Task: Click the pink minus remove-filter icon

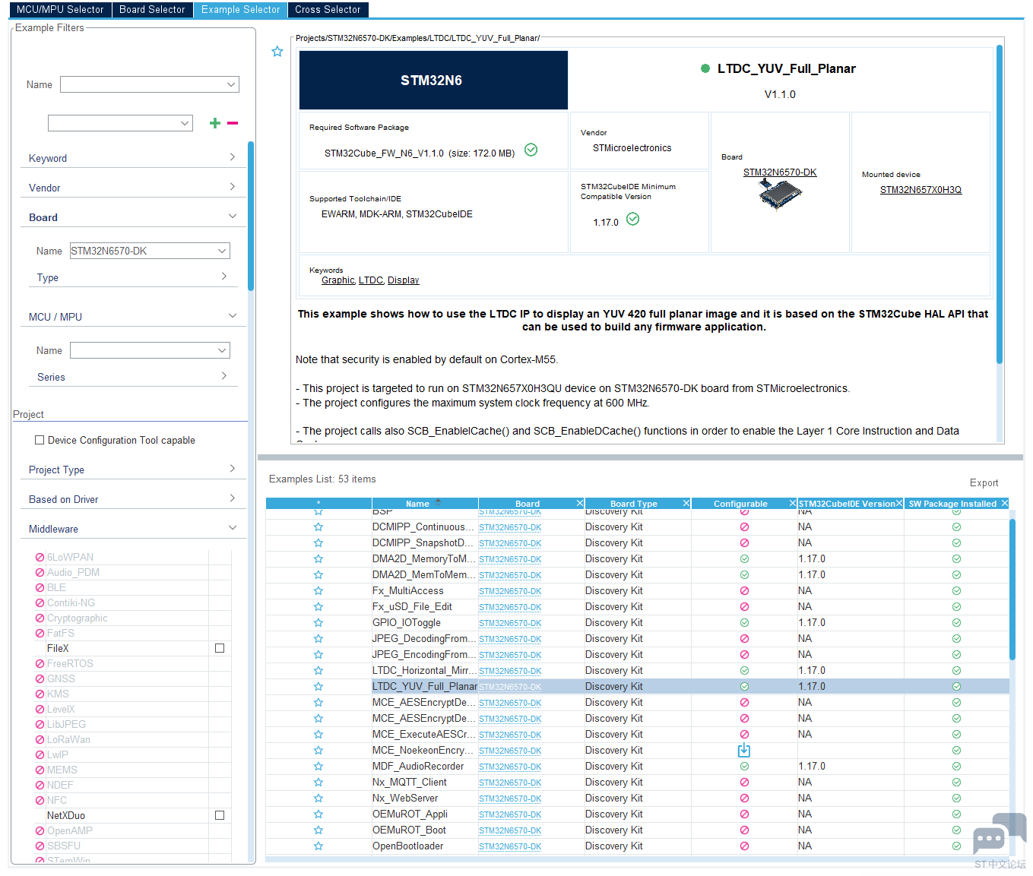Action: (x=233, y=123)
